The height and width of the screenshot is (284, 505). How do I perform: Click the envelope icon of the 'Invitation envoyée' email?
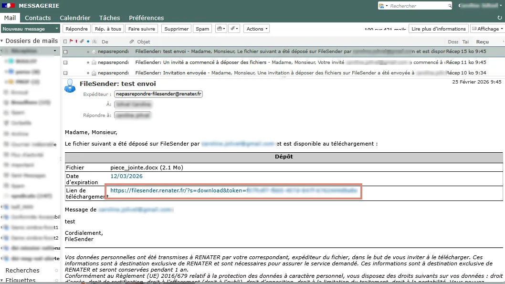94,73
